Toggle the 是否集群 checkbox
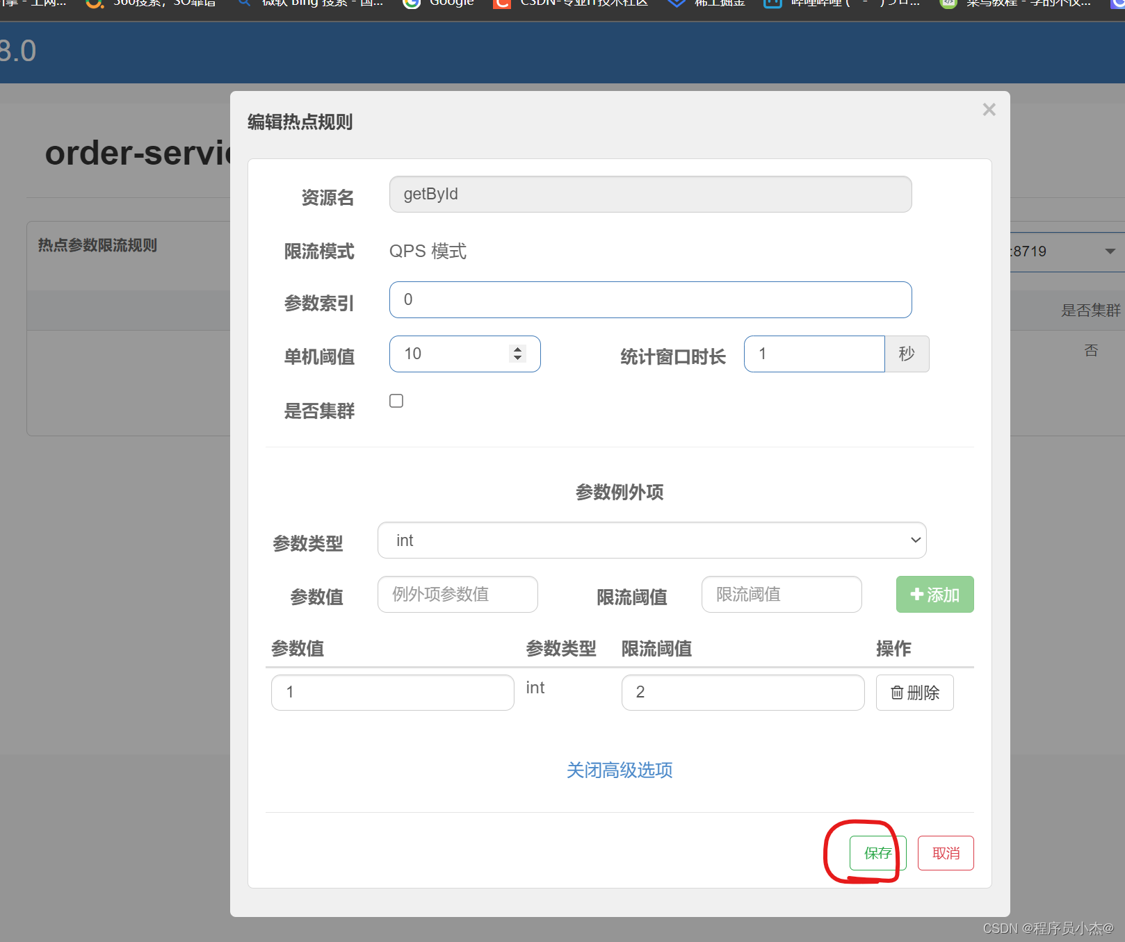The image size is (1125, 942). [x=396, y=401]
